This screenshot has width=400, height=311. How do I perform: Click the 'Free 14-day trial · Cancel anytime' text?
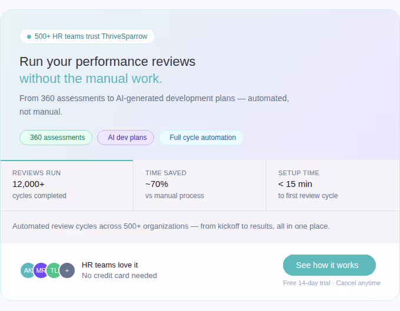[332, 283]
